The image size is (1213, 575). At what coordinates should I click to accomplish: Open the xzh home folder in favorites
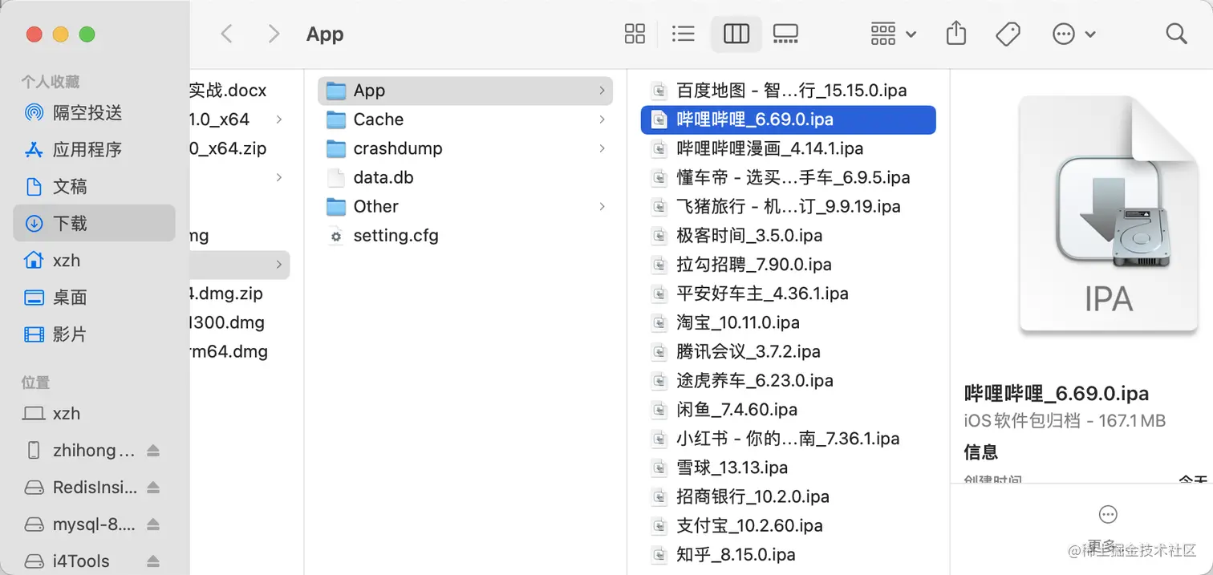pyautogui.click(x=94, y=261)
